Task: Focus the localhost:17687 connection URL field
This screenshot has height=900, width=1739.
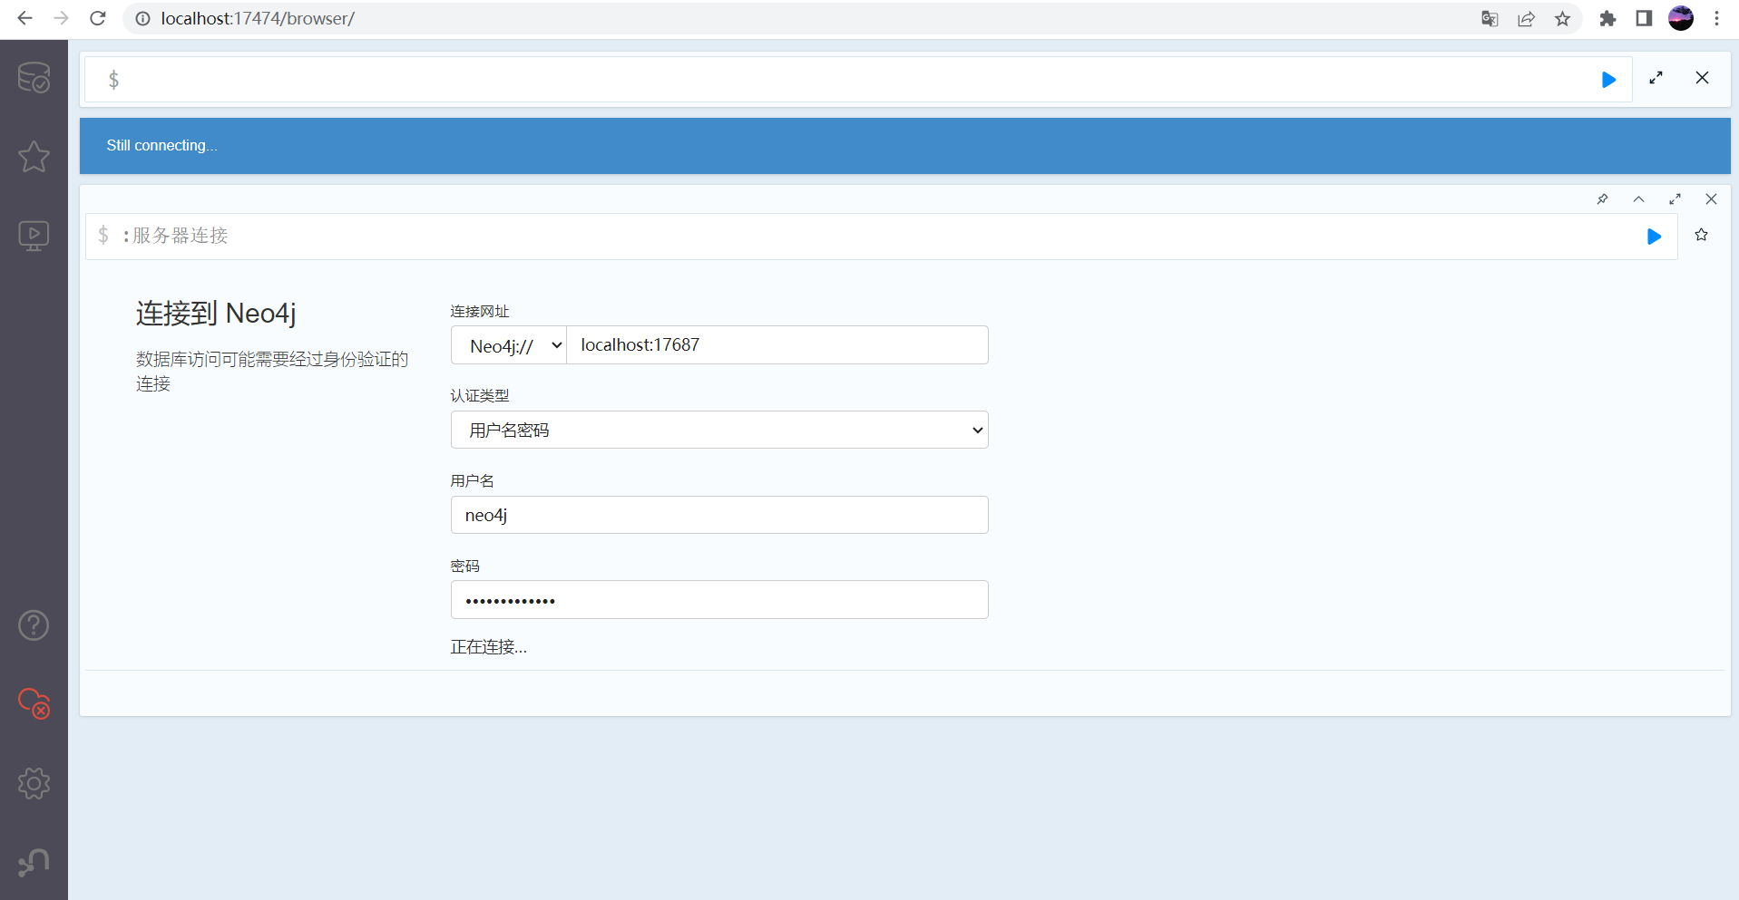Action: [x=777, y=345]
